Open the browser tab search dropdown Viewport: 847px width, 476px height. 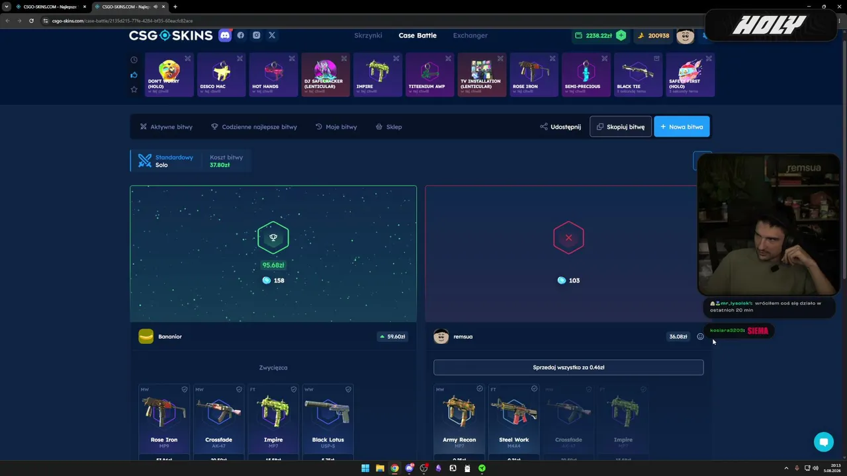coord(7,7)
